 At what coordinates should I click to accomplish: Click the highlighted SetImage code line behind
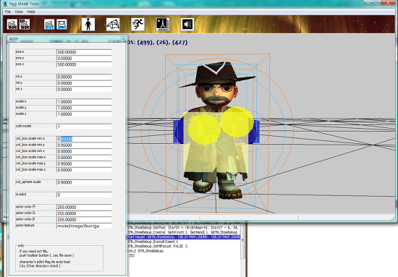184,237
